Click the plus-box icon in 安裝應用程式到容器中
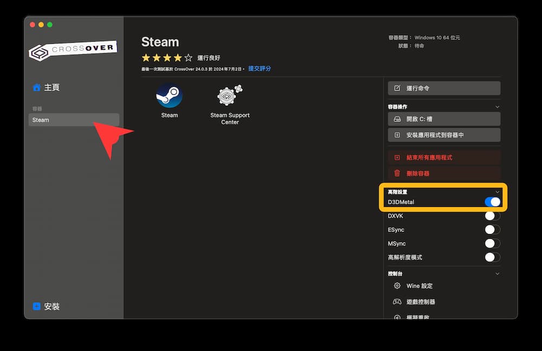 pyautogui.click(x=397, y=135)
